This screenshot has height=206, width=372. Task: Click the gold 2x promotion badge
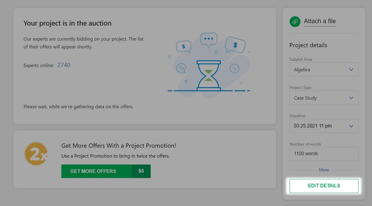click(x=36, y=154)
